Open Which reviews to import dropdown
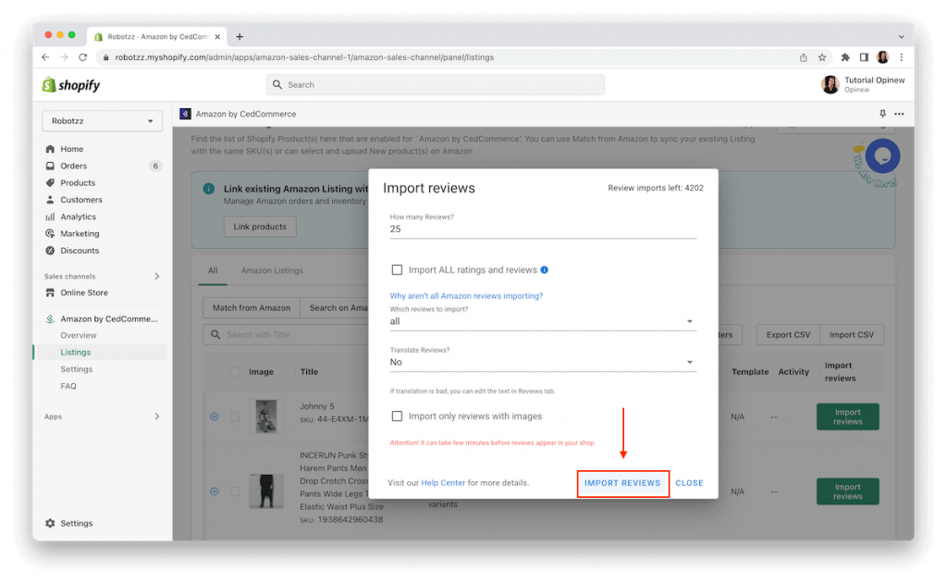The height and width of the screenshot is (584, 947). click(x=543, y=321)
